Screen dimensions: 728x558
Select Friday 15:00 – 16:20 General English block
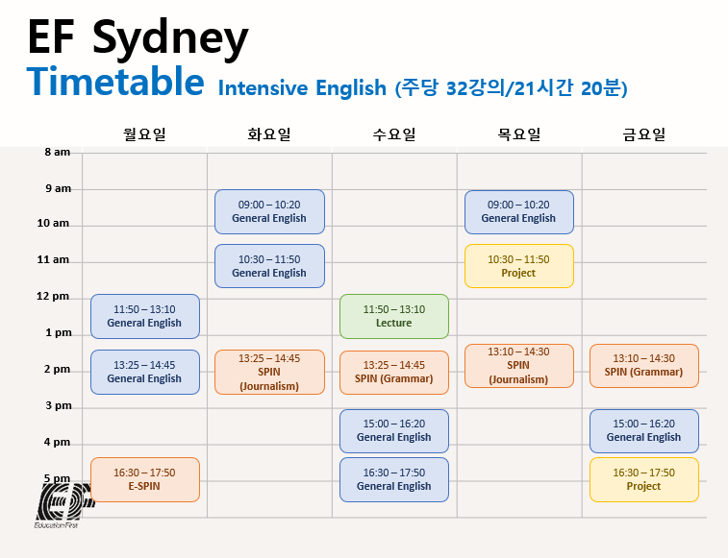click(x=644, y=431)
